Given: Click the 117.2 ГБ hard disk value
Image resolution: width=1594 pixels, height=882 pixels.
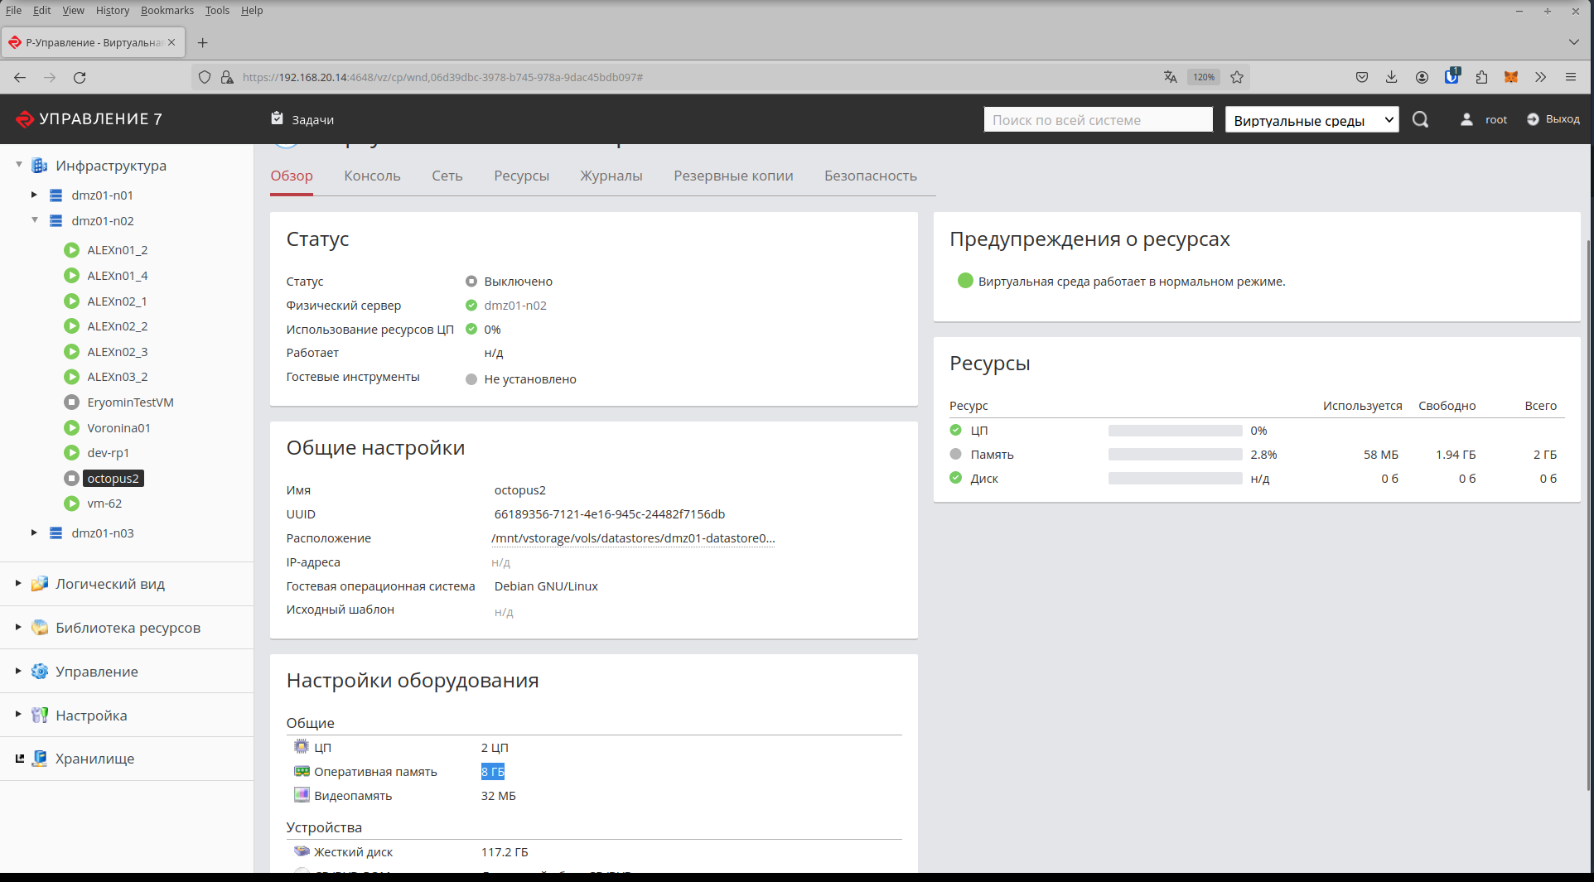Looking at the screenshot, I should 505,852.
